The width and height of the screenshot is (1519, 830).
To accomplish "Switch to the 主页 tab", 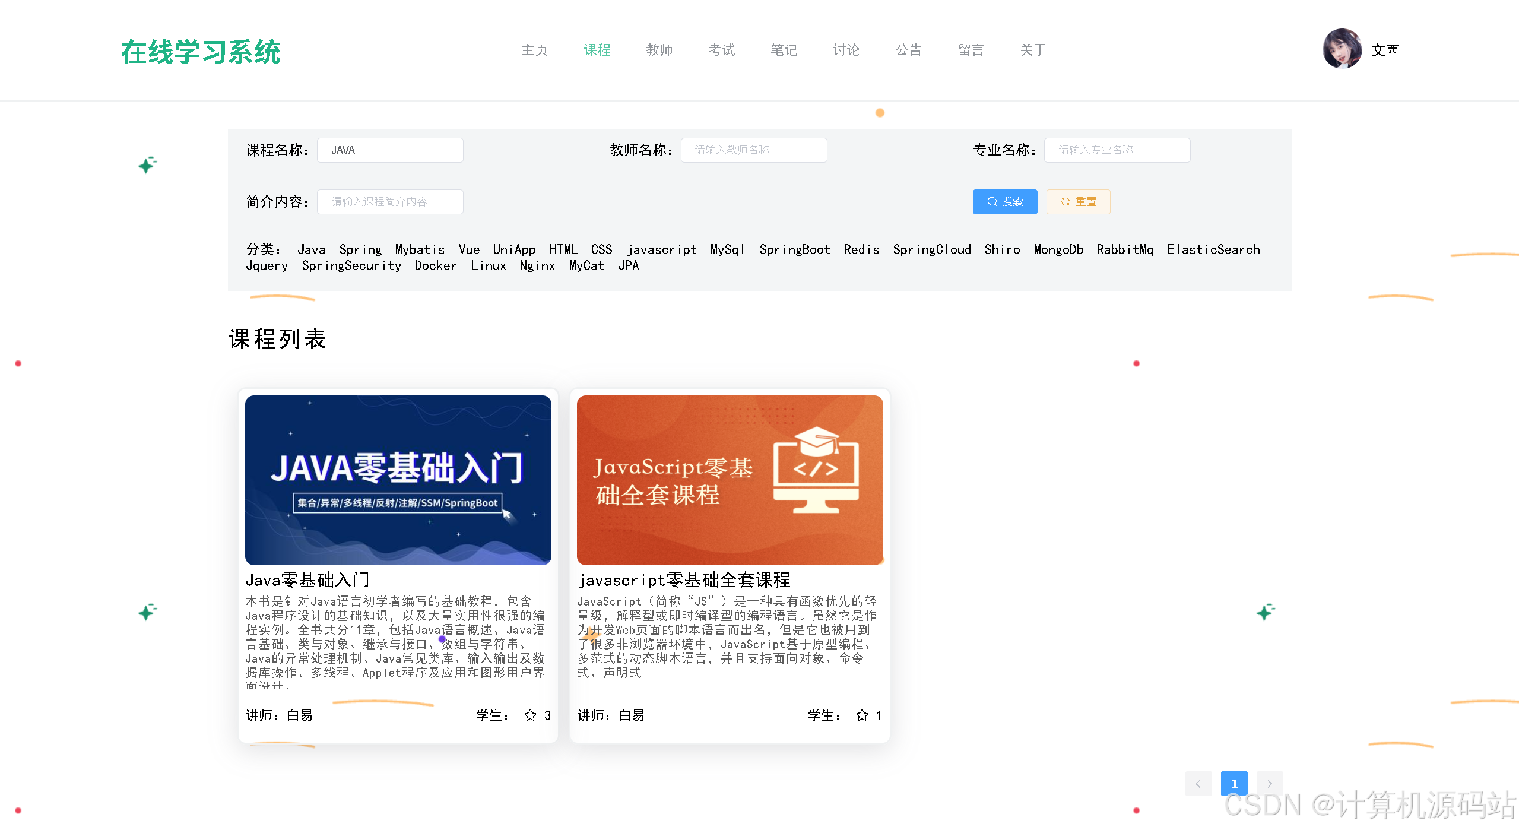I will (x=534, y=50).
